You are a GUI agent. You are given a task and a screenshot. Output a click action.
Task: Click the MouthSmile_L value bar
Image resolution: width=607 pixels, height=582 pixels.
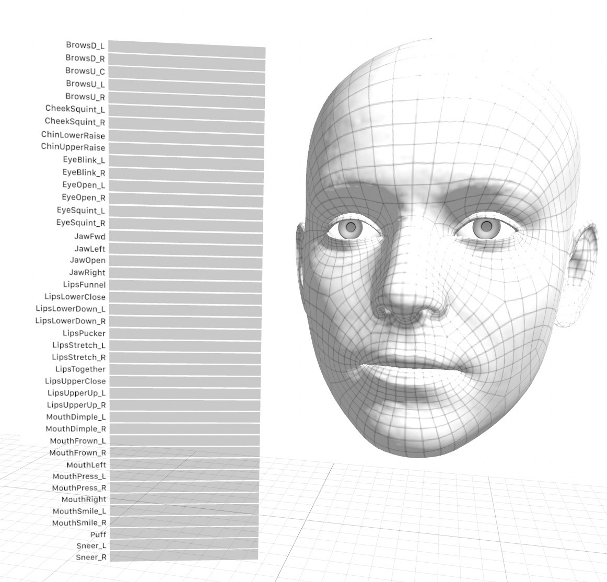point(184,510)
